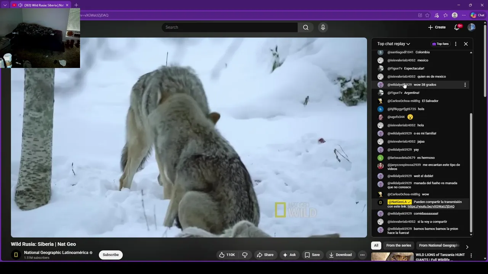
Task: Click the @NatGeoLA moderator badge
Action: (399, 202)
